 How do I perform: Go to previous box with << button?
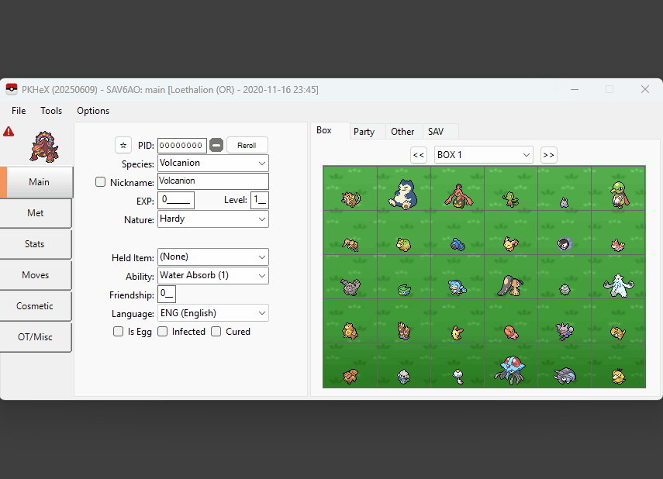(x=419, y=155)
